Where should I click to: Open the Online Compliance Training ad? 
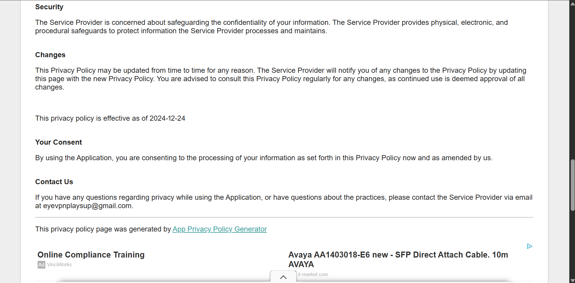pos(91,255)
